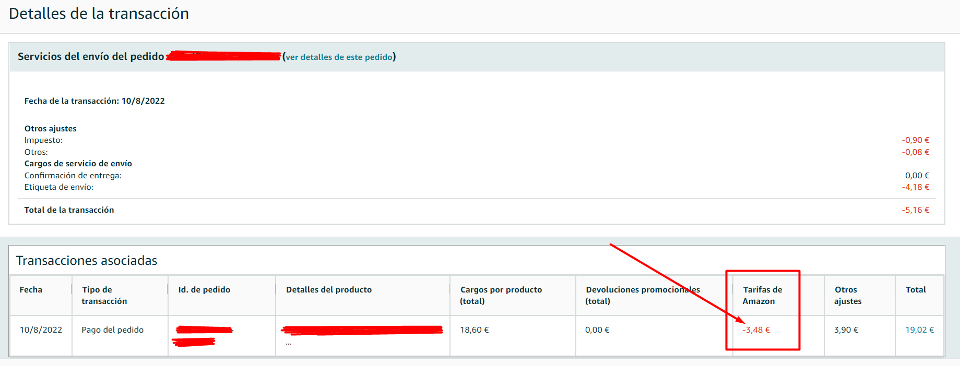The image size is (960, 366).
Task: Select the 'Tarifas de Amazon' column header
Action: [762, 295]
